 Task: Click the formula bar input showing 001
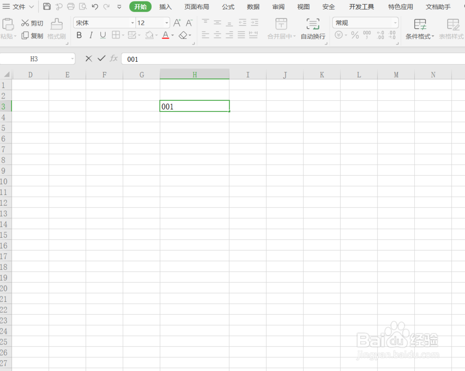[293, 59]
